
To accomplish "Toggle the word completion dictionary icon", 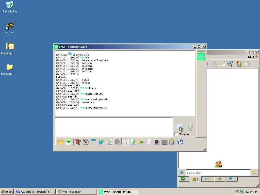I will pos(117,142).
